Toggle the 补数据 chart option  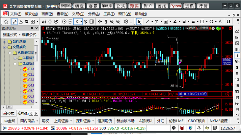[204, 29]
